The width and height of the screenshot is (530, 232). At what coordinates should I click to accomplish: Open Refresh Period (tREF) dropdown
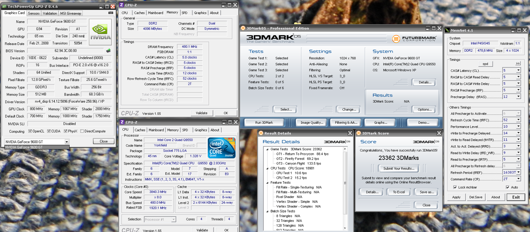(518, 172)
